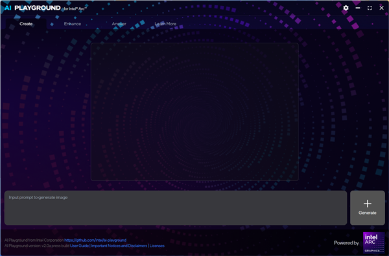Select the Create tab
Viewport: 389px width, 256px height.
coord(26,24)
